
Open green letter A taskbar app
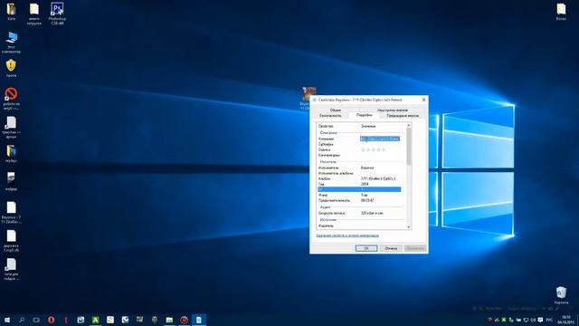(x=95, y=320)
